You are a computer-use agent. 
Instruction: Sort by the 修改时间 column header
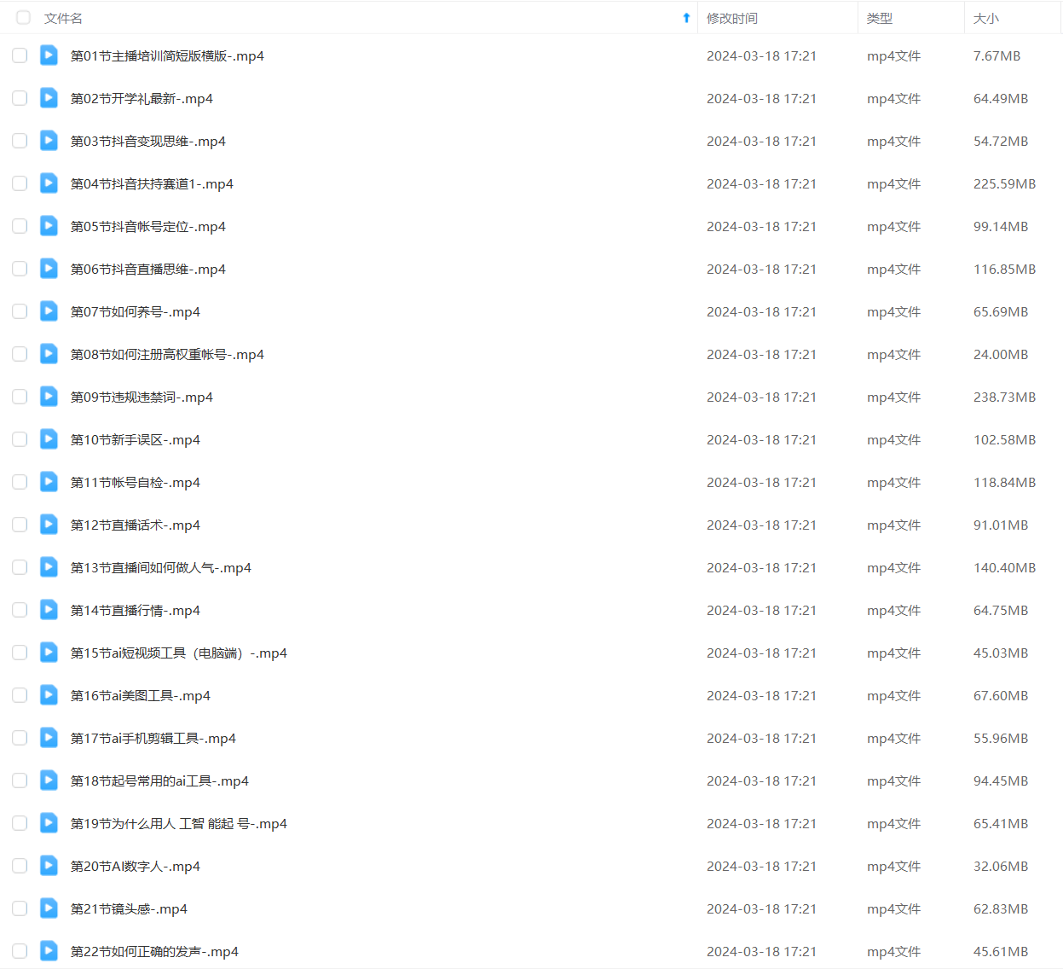(x=731, y=18)
